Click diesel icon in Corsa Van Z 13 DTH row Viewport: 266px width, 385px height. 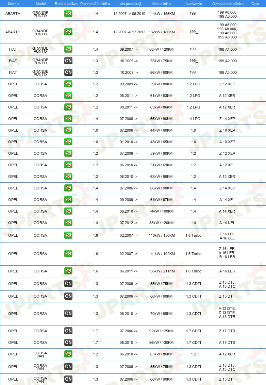[x=68, y=379]
